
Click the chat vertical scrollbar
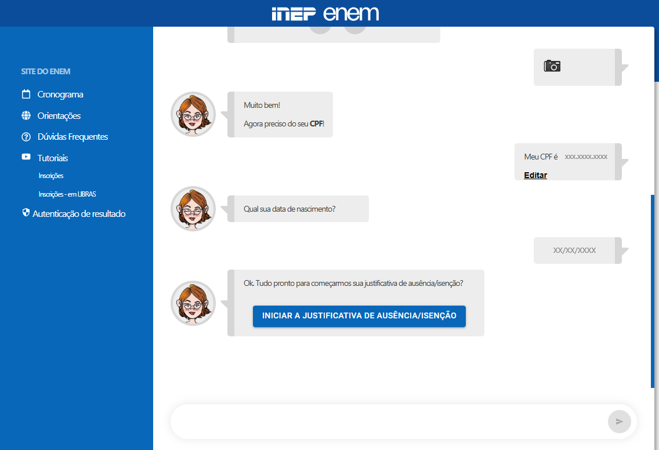pos(653,290)
